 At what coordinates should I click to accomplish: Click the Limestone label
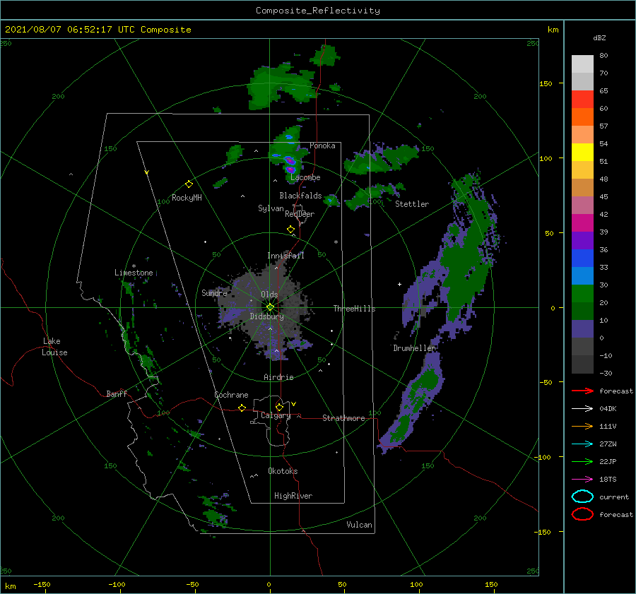click(134, 273)
